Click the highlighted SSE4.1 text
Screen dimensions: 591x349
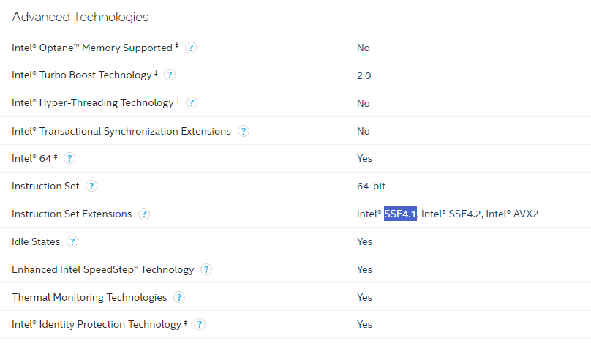pyautogui.click(x=400, y=214)
